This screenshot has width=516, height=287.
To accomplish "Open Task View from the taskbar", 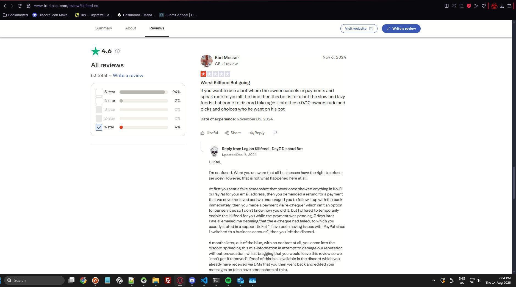I will point(71,280).
